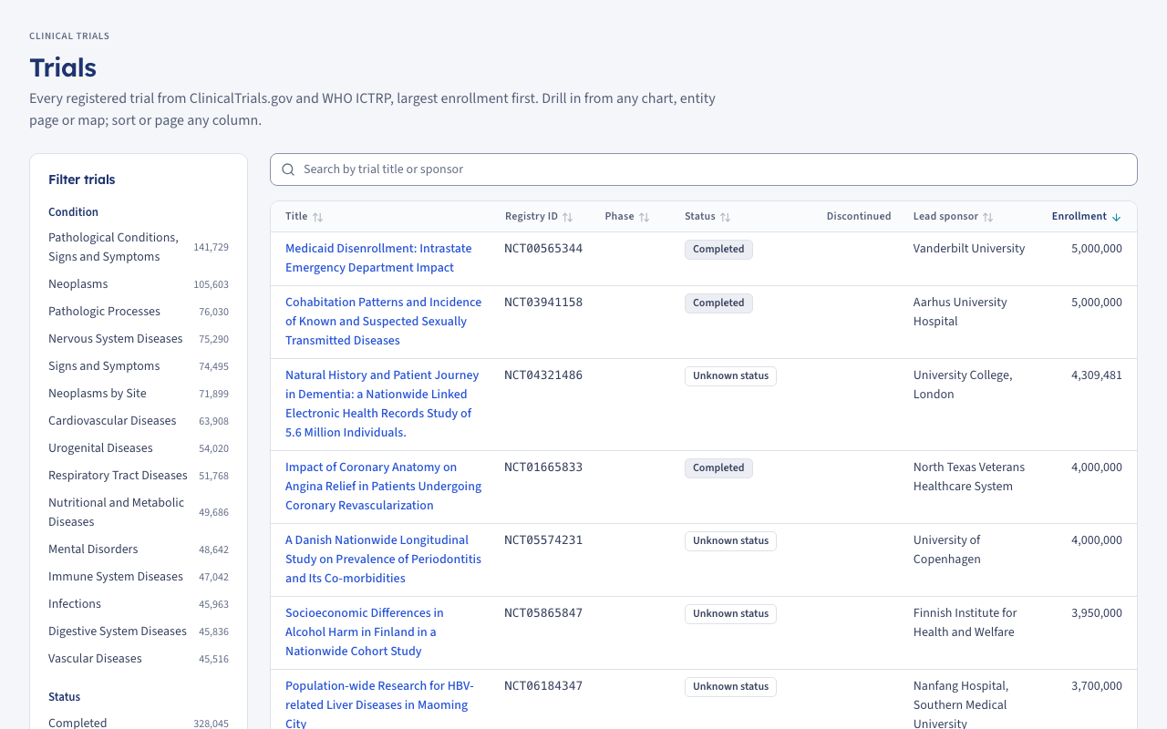Open the Population-wide Research for HBV trial
This screenshot has height=729, width=1167.
[379, 704]
